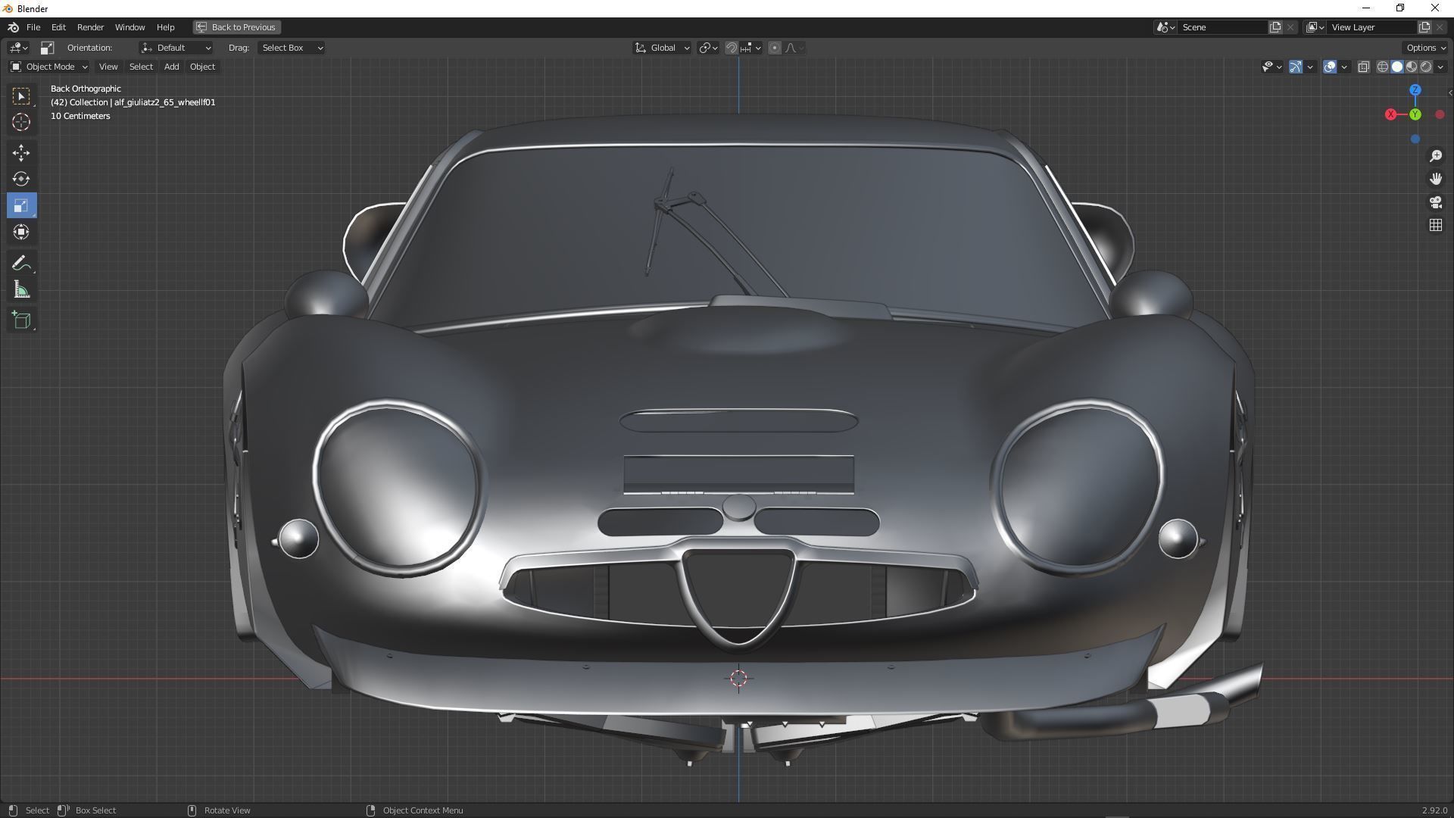Activate the 3D Cursor tool
1454x818 pixels.
coord(21,122)
